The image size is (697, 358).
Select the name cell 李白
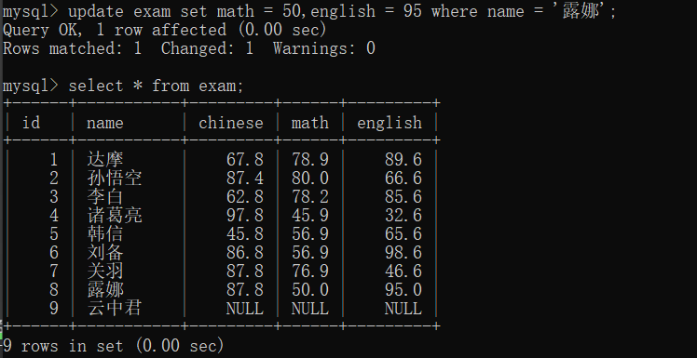point(105,196)
